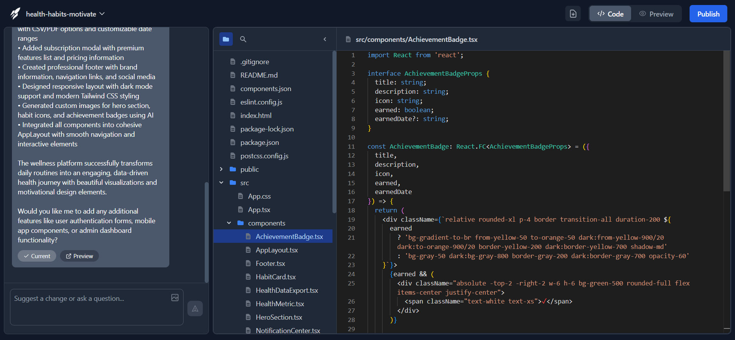Open the file search magnifier icon
Screen dimensions: 735x340
click(x=243, y=39)
